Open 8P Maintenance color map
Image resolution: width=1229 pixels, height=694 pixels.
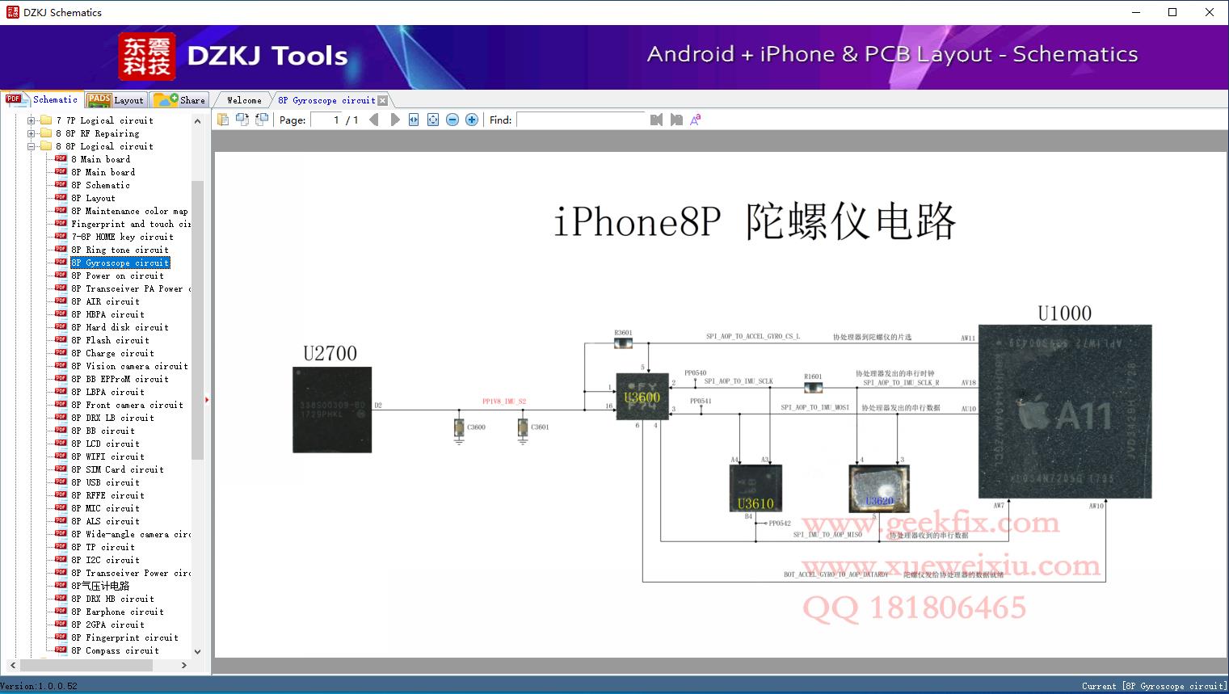point(129,211)
